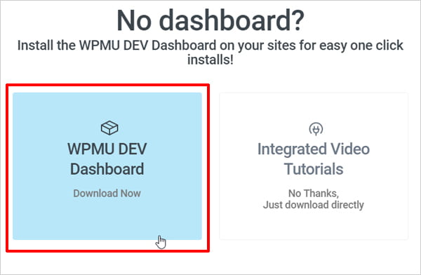
Task: Select the WPMU DEV Dashboard card title
Action: coord(107,159)
